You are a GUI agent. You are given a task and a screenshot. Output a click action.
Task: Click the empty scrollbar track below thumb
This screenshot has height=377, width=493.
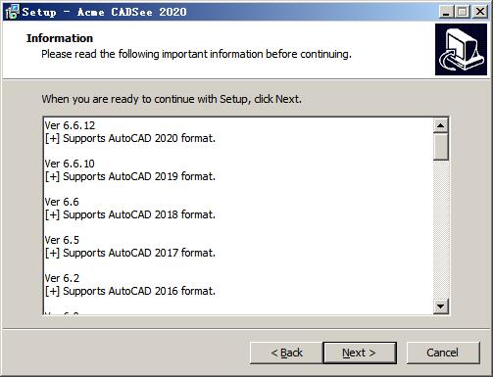(441, 229)
